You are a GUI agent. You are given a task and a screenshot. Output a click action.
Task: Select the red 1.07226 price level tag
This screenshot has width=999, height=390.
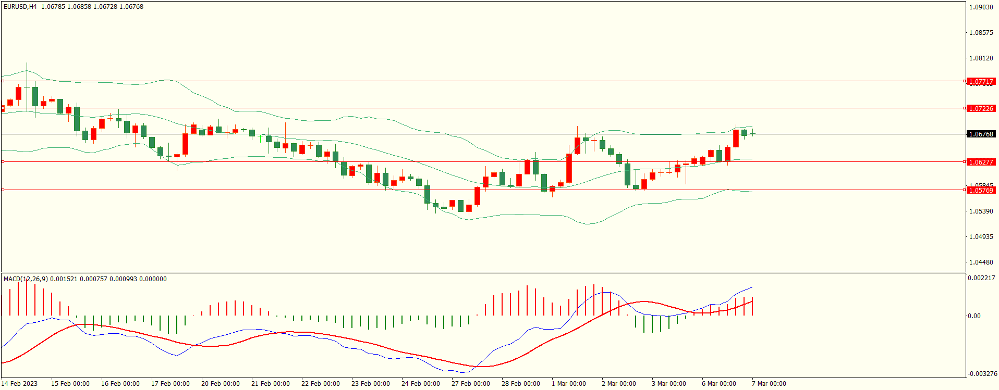pos(981,109)
